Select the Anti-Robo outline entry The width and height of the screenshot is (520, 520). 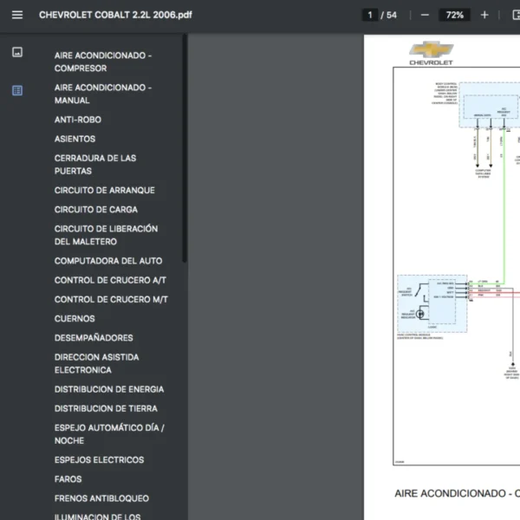point(78,120)
